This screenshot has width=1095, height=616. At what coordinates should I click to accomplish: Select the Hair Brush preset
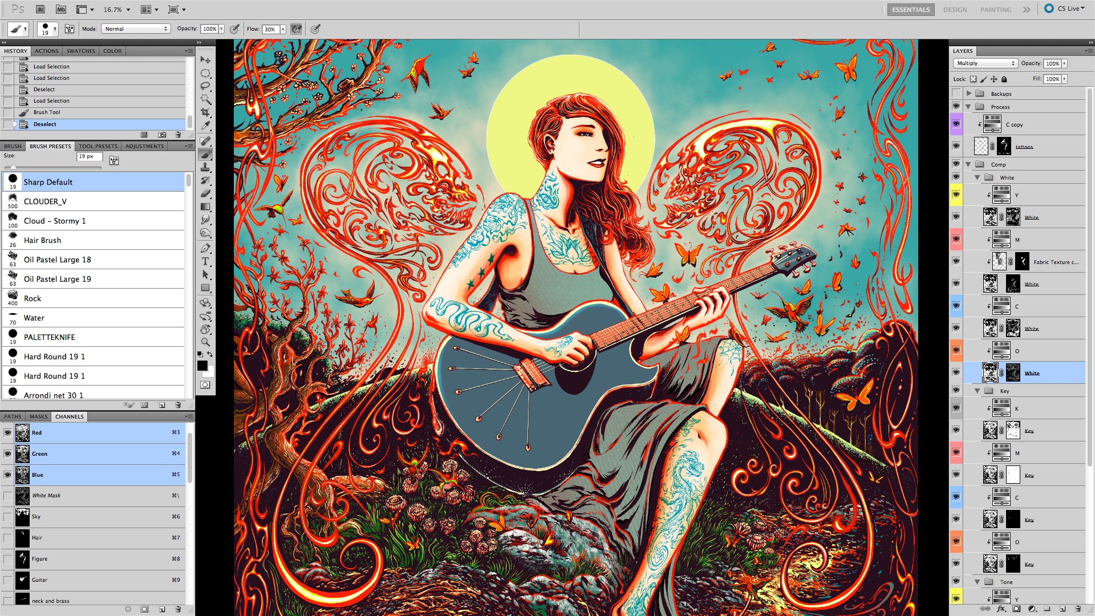[x=42, y=240]
